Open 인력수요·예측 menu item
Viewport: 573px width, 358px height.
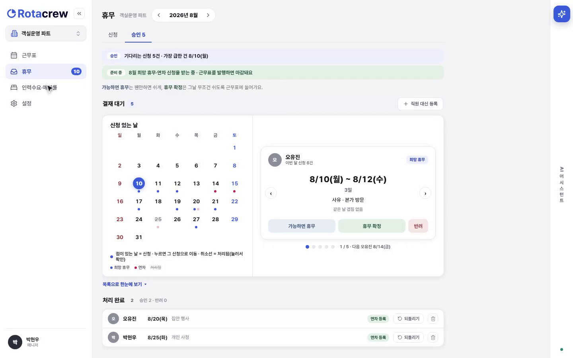(x=46, y=88)
